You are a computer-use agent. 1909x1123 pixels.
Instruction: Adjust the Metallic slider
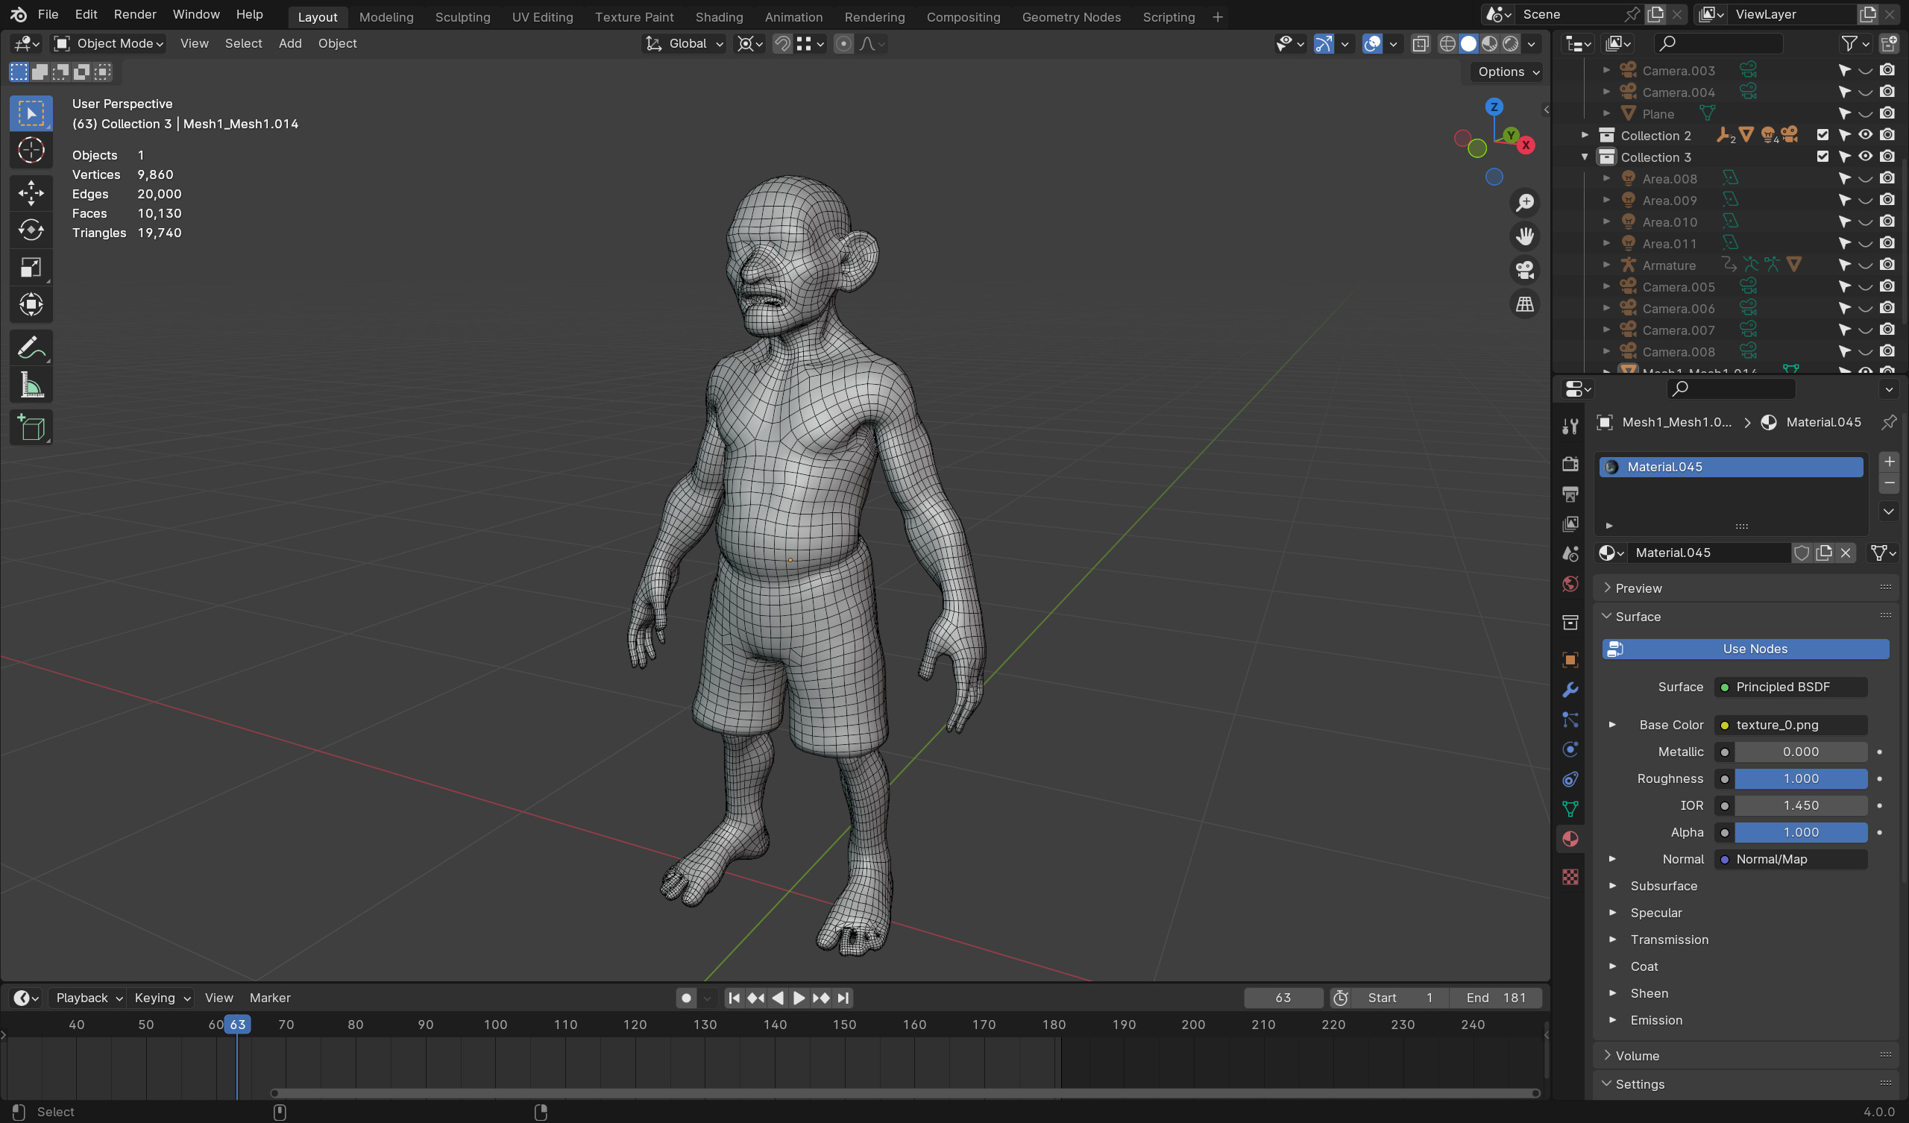click(1801, 752)
